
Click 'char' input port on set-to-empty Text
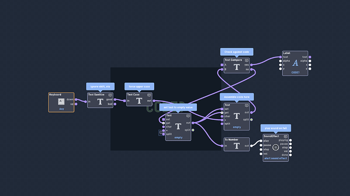click(163, 127)
